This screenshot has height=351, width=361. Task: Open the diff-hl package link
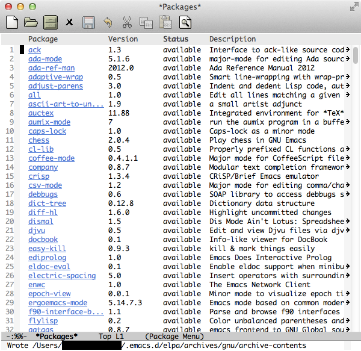[43, 212]
